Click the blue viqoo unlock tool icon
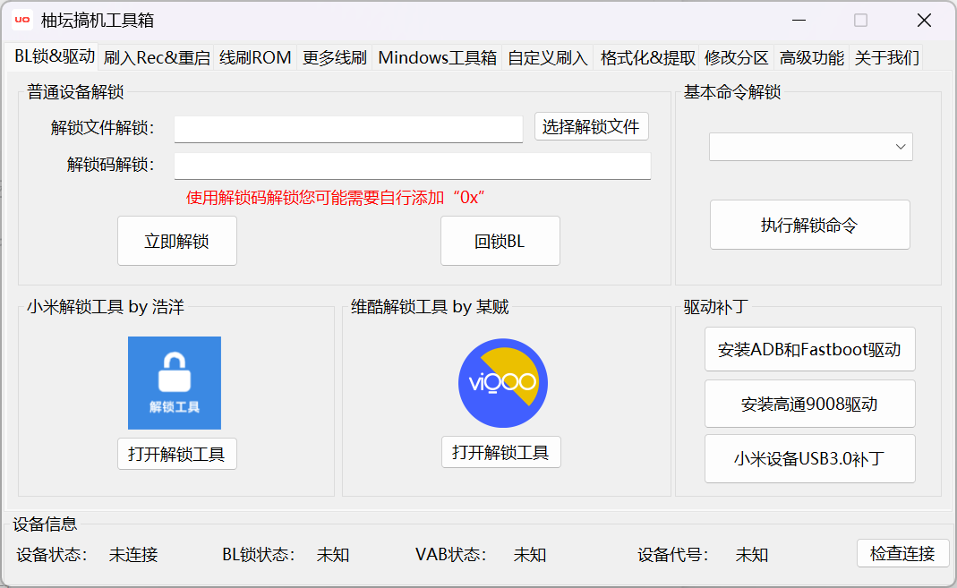 pyautogui.click(x=501, y=382)
